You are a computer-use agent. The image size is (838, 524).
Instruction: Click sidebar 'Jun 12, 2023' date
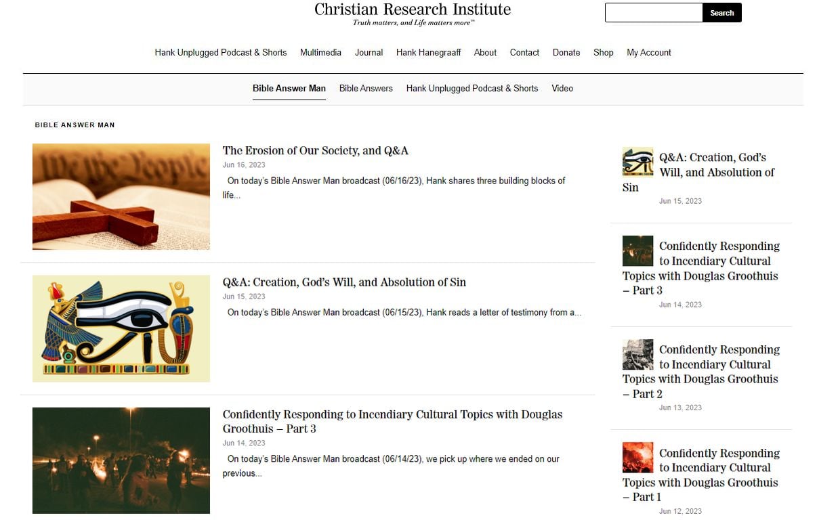pos(680,511)
